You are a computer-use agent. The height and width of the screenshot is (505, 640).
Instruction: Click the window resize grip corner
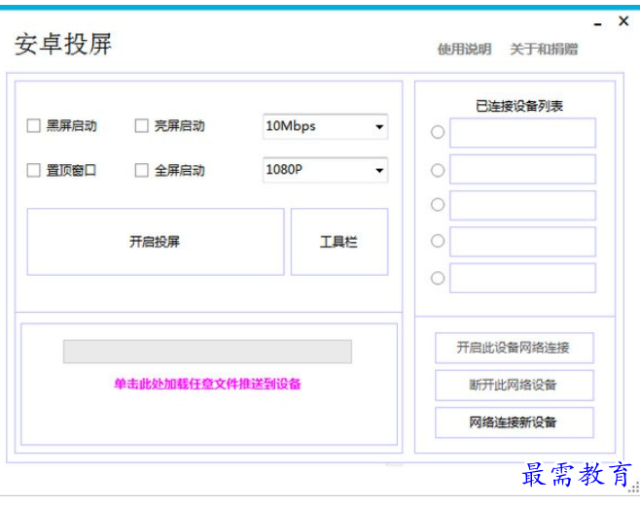[x=635, y=488]
